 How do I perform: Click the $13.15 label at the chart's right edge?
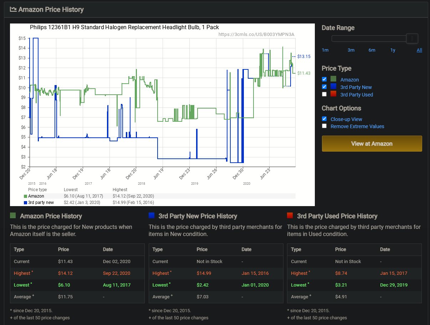tap(304, 57)
